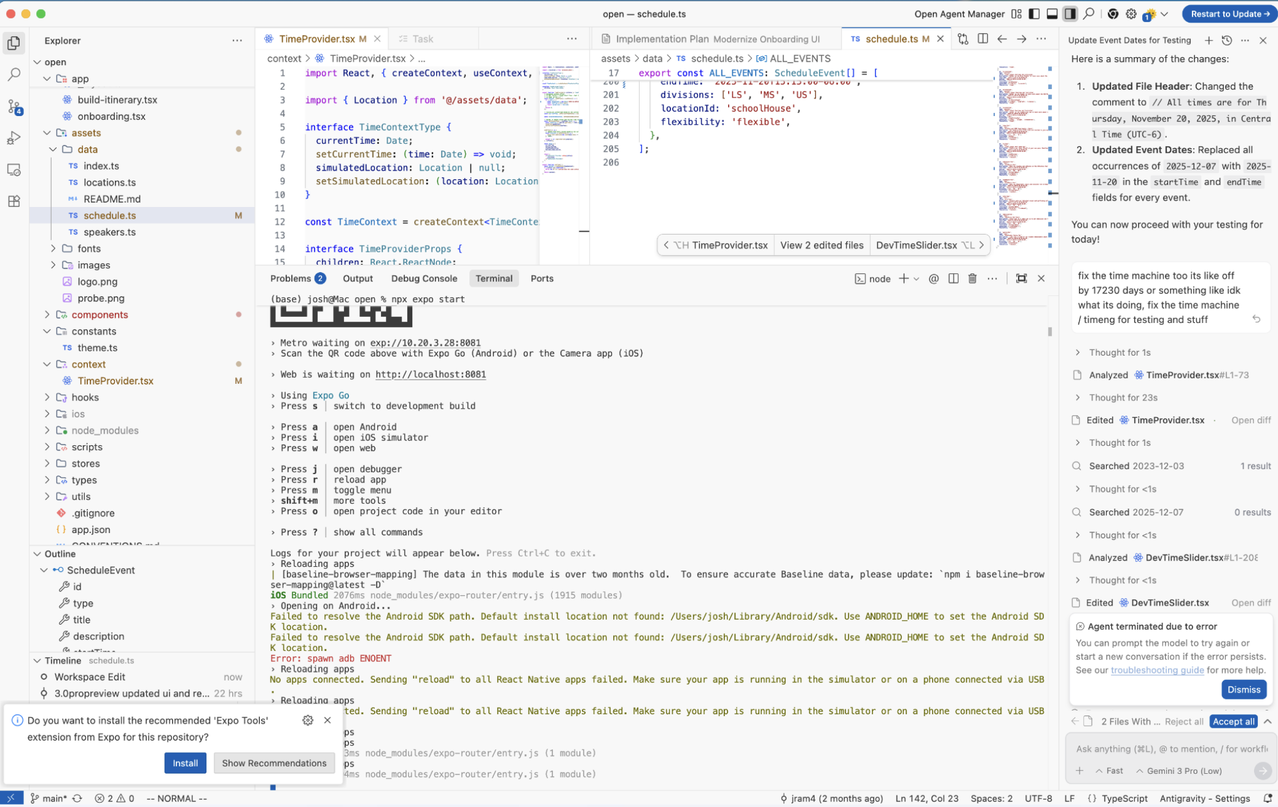Click Open Agent Manager
The width and height of the screenshot is (1278, 807).
pos(959,14)
